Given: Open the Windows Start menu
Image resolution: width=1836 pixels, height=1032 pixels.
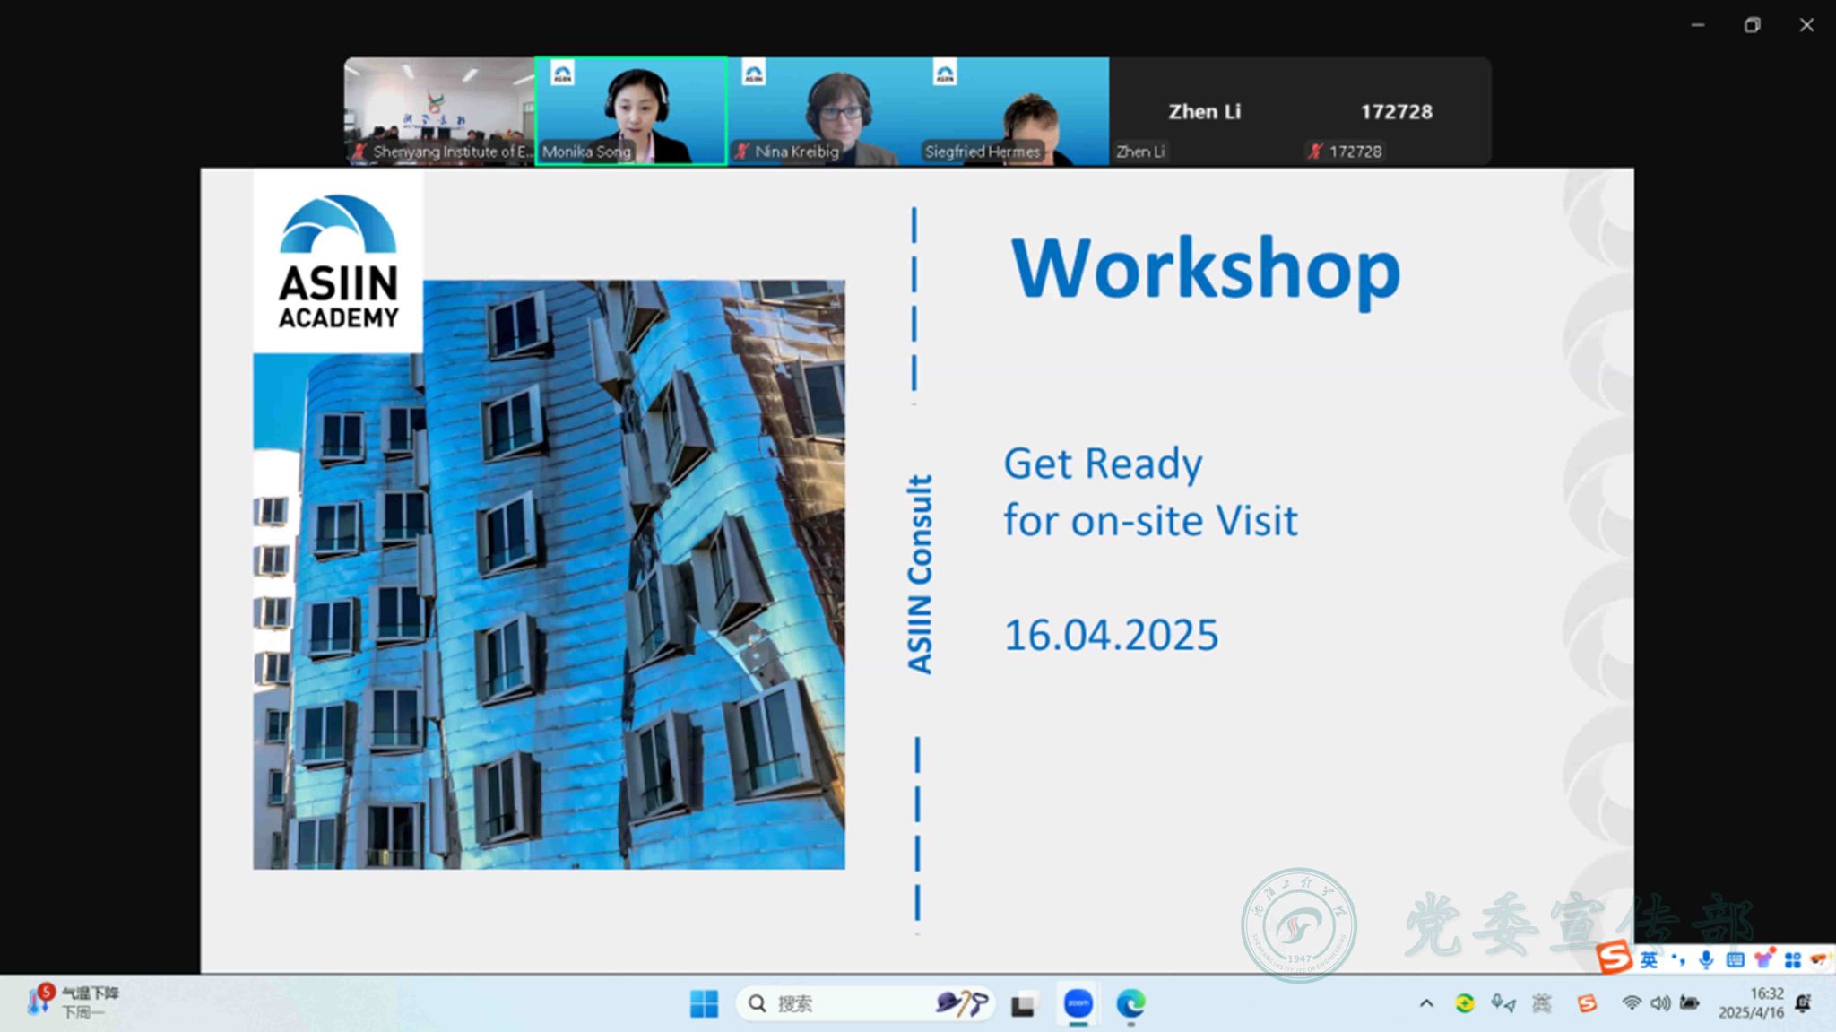Looking at the screenshot, I should [x=704, y=1003].
